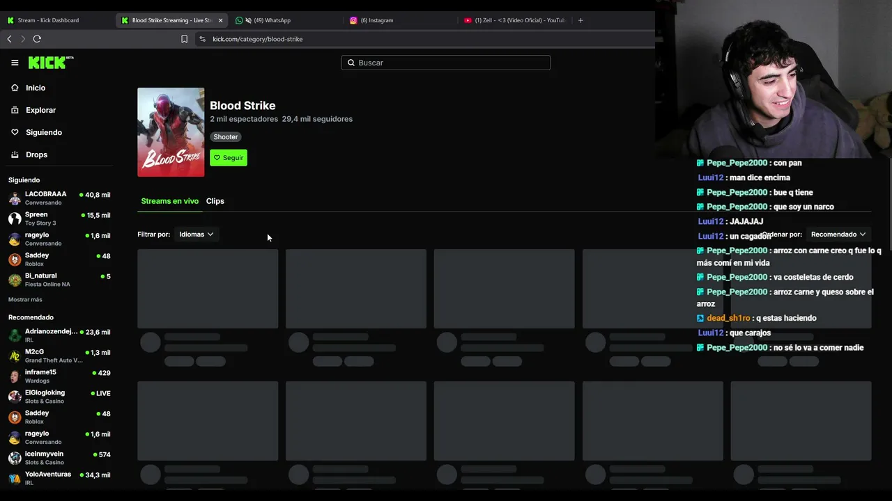Click the kick.com/category/blood-strike address bar
The image size is (892, 501).
tap(258, 39)
